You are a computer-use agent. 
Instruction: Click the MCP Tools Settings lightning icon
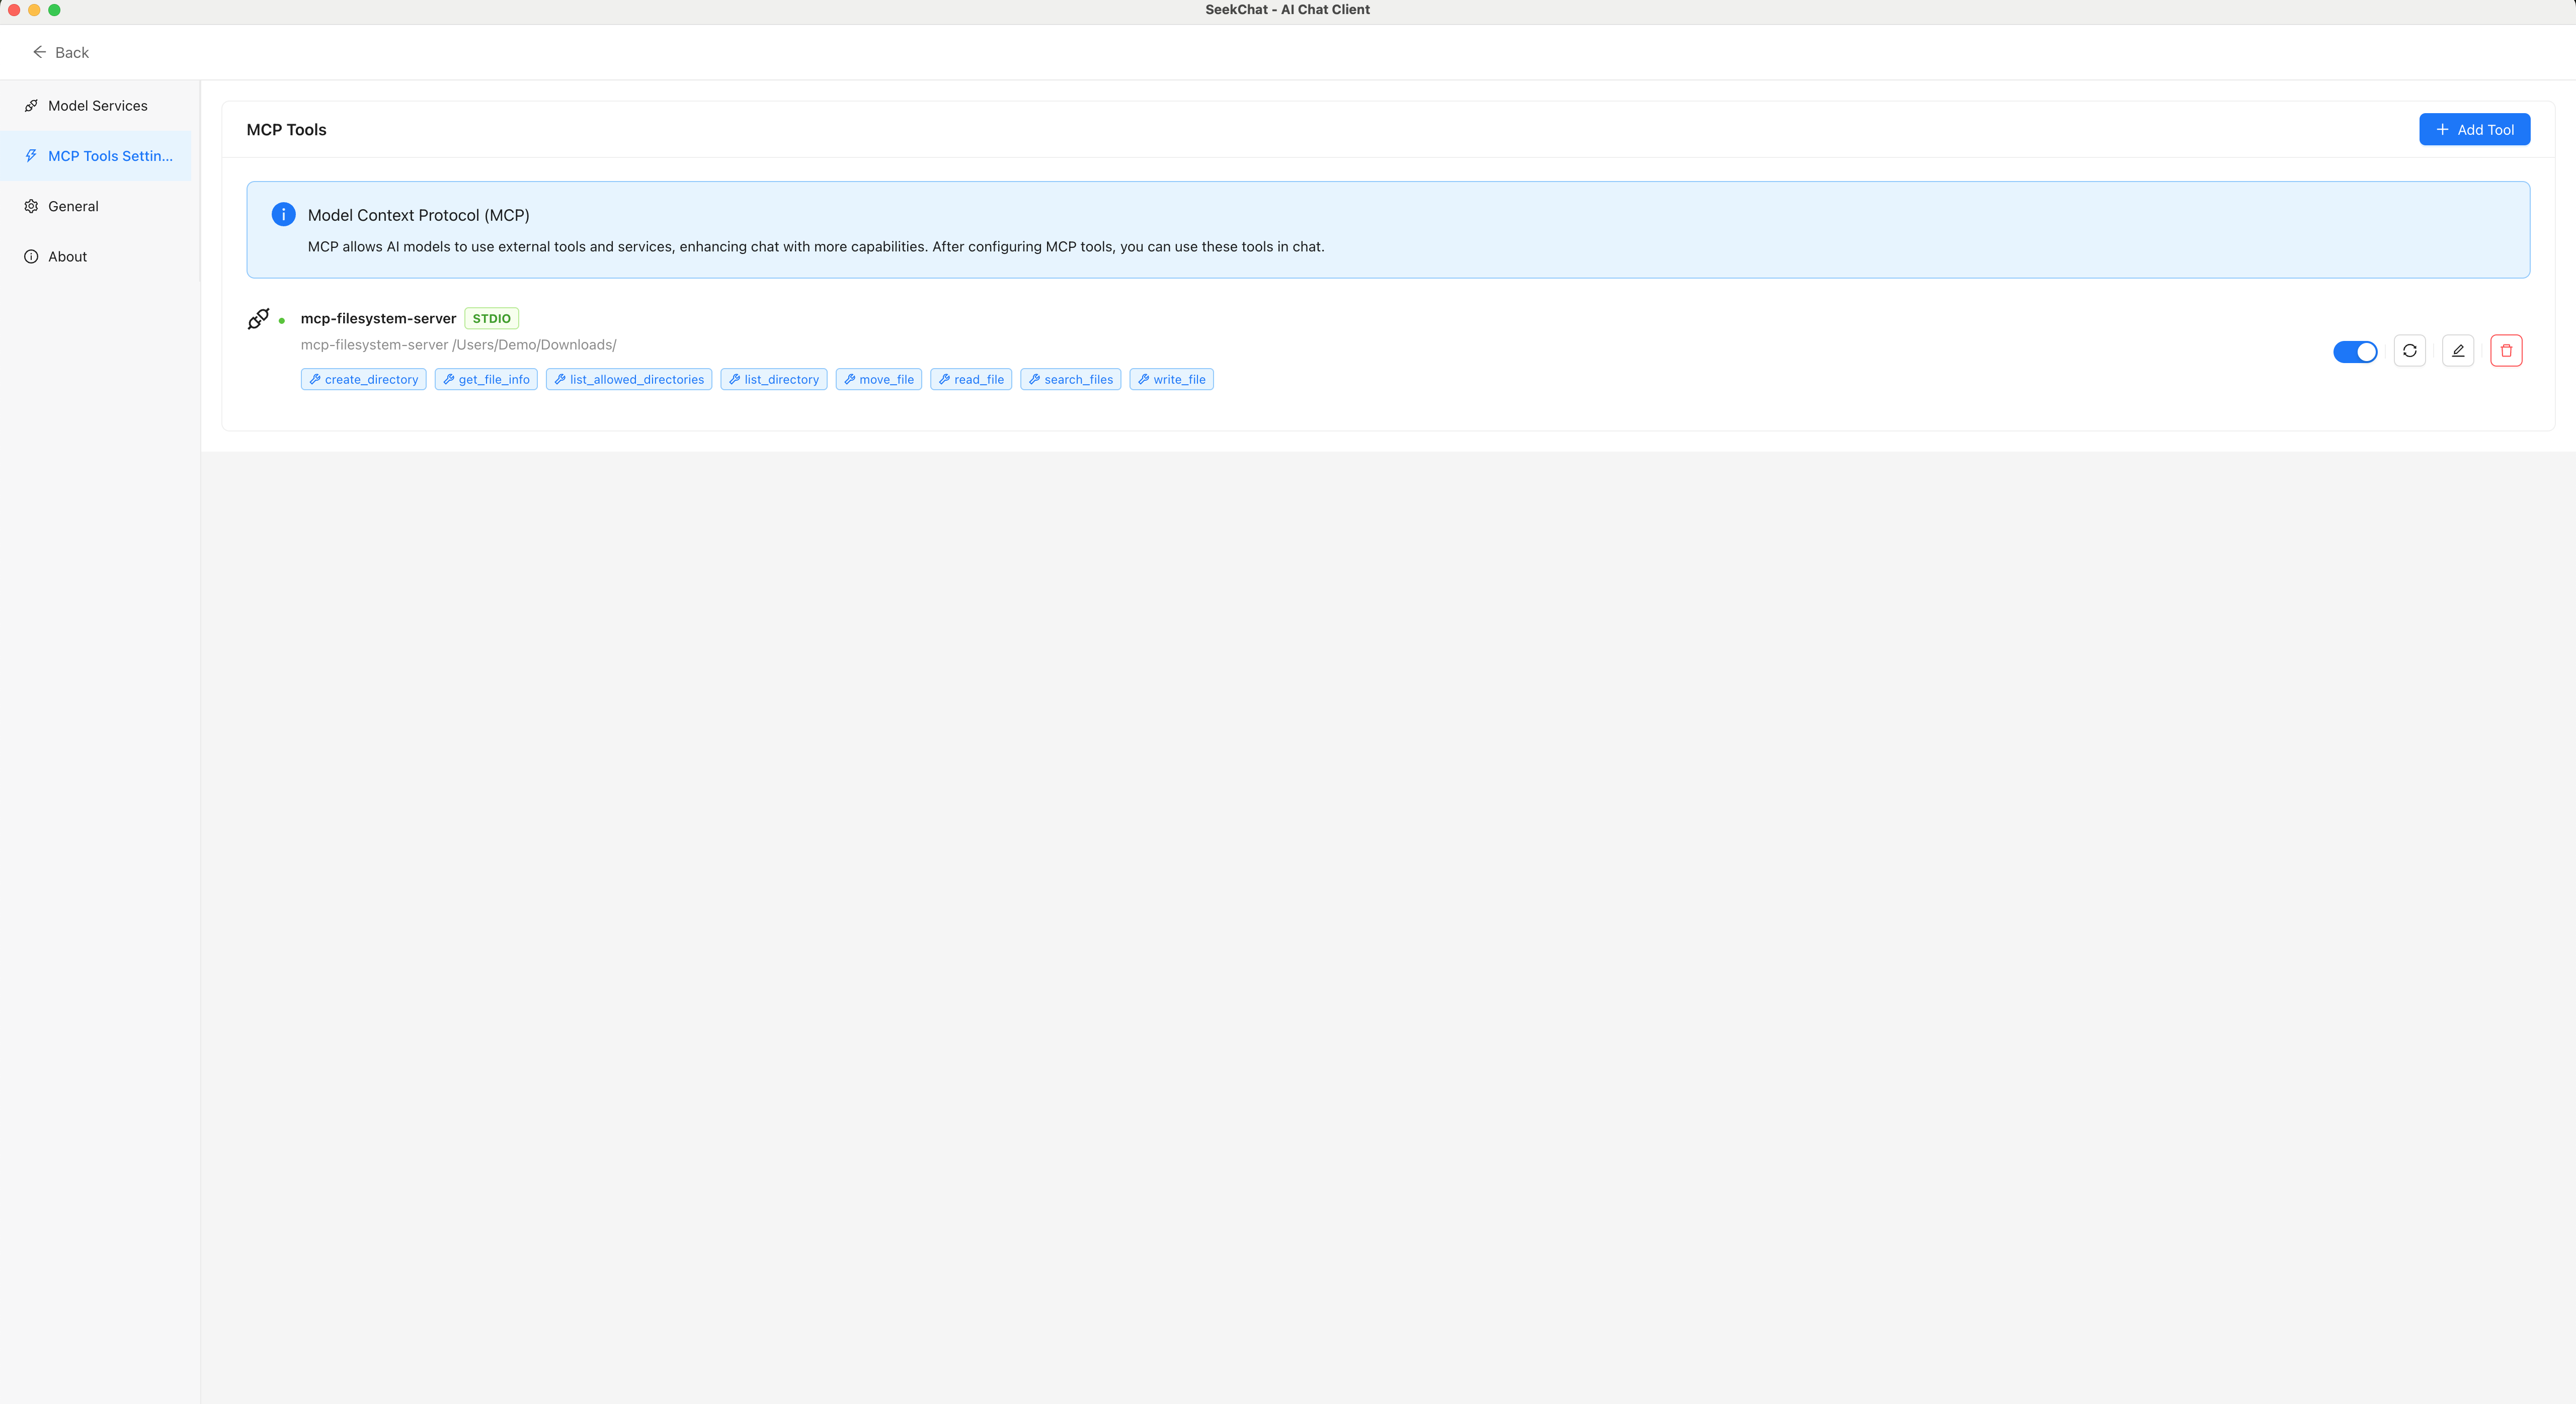pos(31,156)
